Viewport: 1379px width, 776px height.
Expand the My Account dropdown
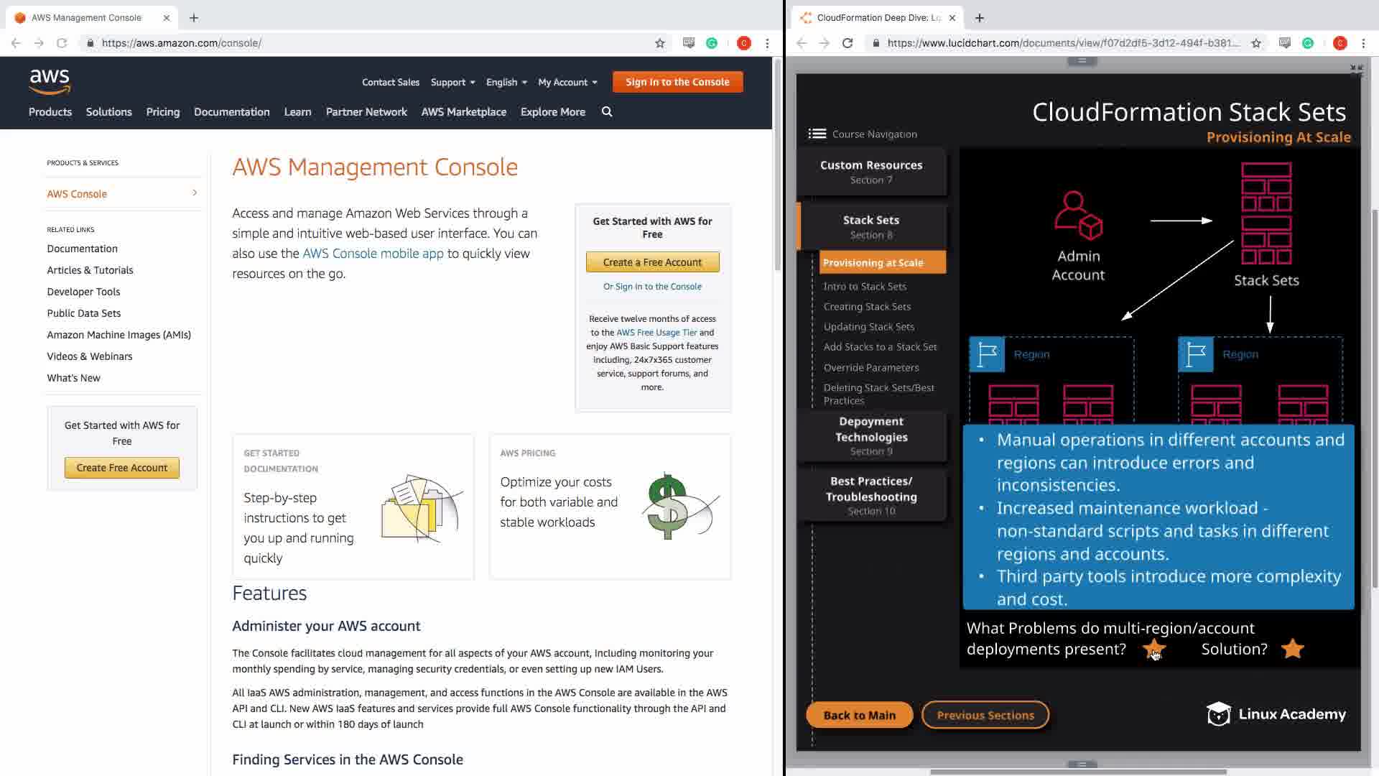[x=567, y=82]
